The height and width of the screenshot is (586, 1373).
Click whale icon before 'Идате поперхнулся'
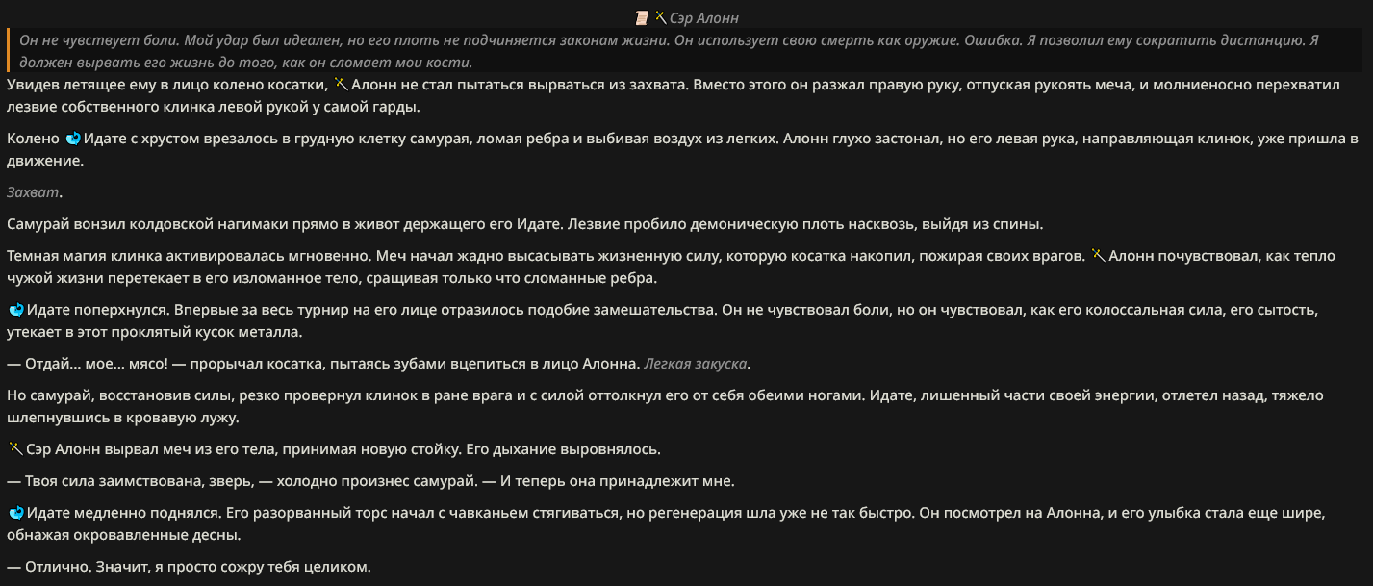click(15, 310)
